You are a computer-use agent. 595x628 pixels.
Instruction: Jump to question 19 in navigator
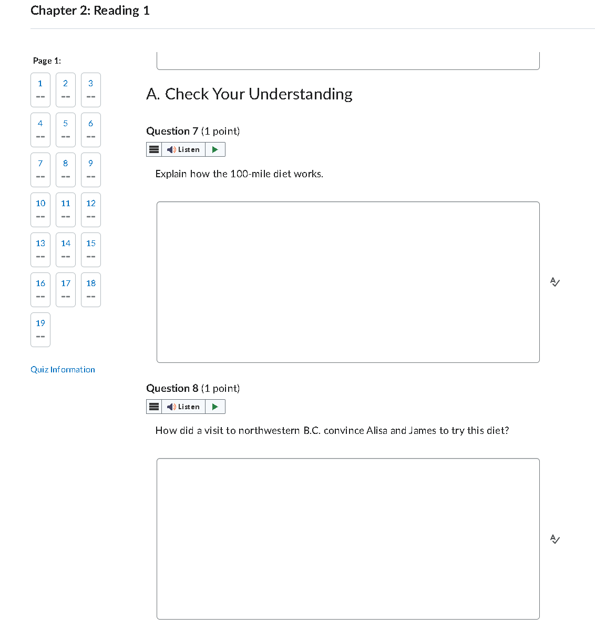tap(40, 330)
